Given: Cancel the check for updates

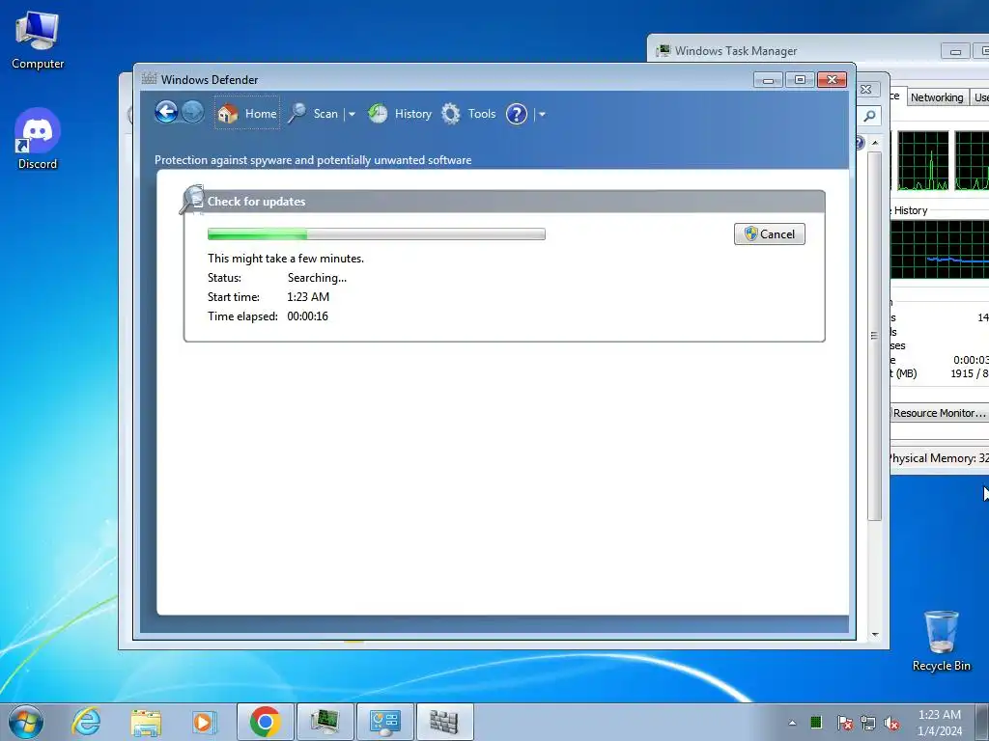Looking at the screenshot, I should point(770,233).
